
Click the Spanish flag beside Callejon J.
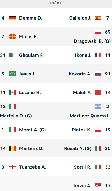coord(98,18)
